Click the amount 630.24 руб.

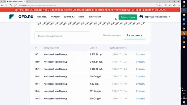coord(96,99)
